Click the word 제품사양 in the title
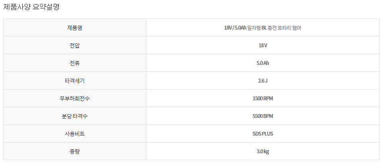 (17, 7)
